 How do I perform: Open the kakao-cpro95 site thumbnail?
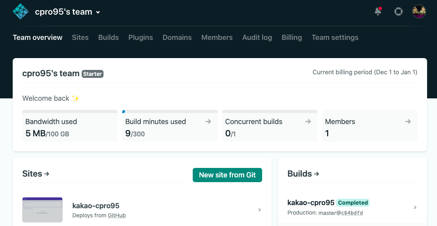click(x=42, y=210)
